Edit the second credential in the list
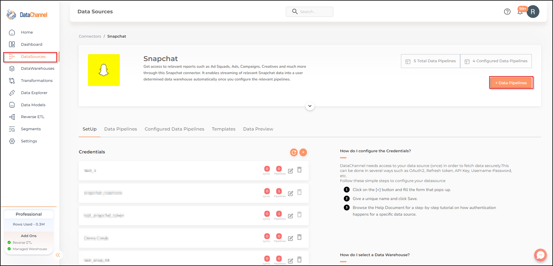The width and height of the screenshot is (553, 266). pyautogui.click(x=290, y=193)
